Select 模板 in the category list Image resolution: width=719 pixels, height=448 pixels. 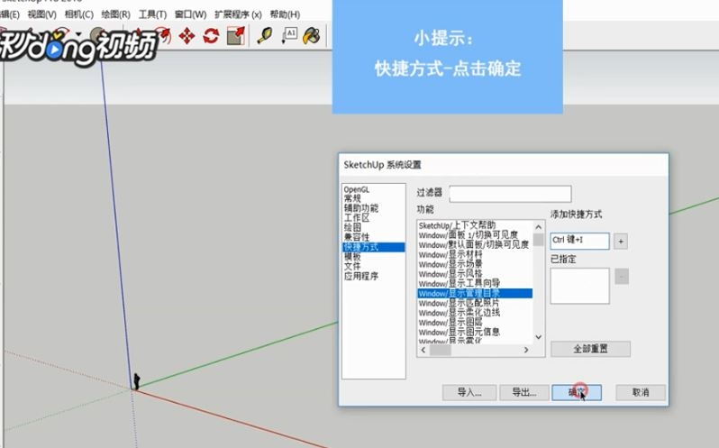click(352, 257)
